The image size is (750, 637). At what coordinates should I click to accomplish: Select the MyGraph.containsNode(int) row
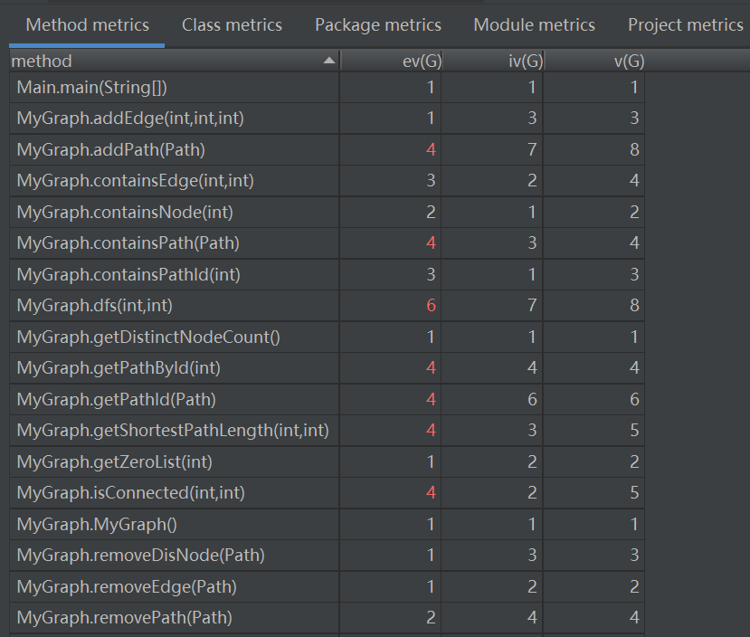[x=327, y=212]
